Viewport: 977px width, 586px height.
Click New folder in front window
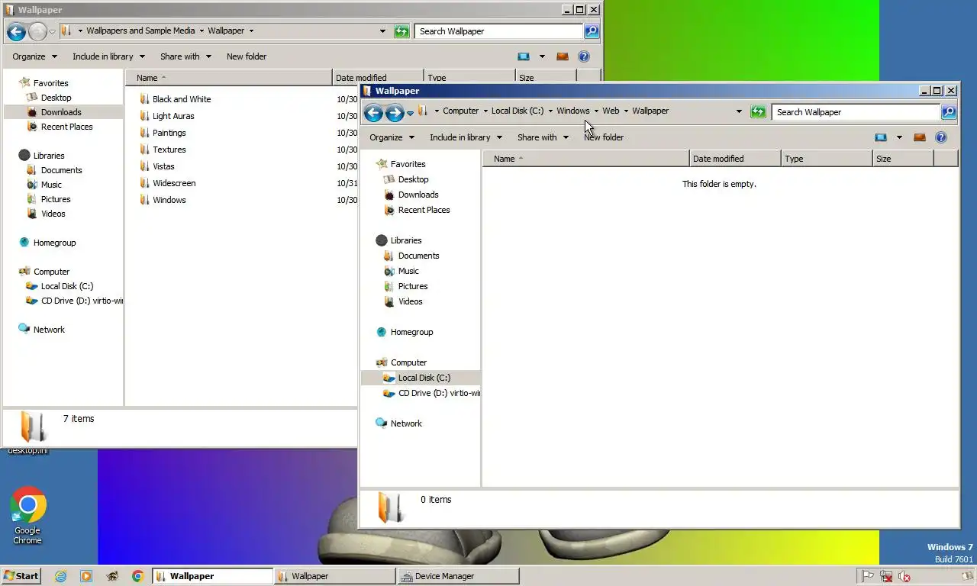[604, 137]
